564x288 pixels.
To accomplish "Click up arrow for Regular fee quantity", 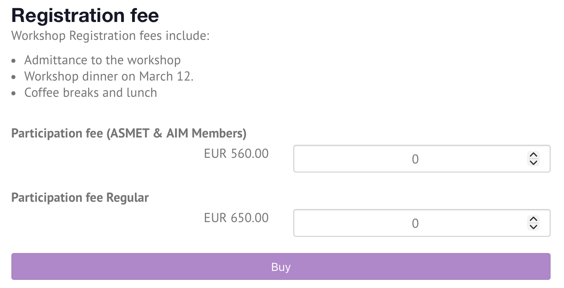I will click(x=533, y=219).
